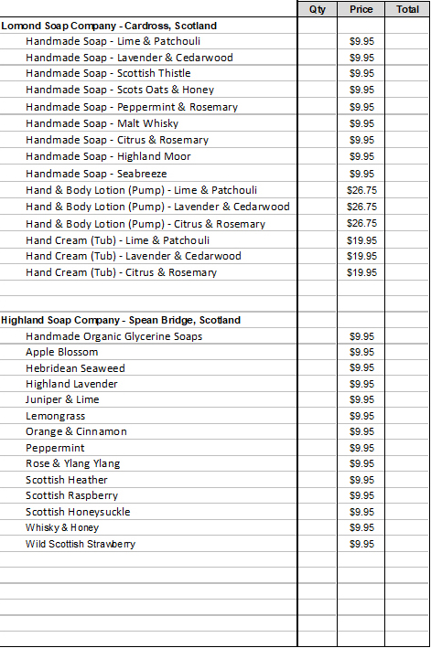Screen dimensions: 431x648
Task: Click the Total column header
Action: tap(407, 9)
